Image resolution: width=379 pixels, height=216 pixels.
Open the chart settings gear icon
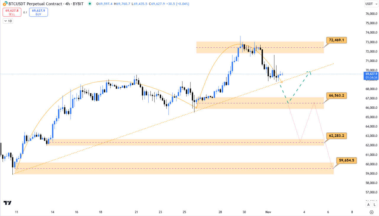click(372, 212)
